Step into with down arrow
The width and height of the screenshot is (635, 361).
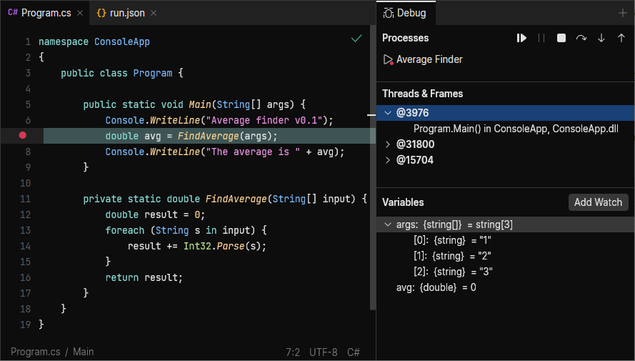[x=601, y=38]
